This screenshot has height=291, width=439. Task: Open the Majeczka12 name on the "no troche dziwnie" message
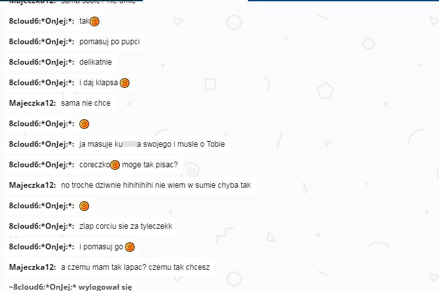click(33, 185)
